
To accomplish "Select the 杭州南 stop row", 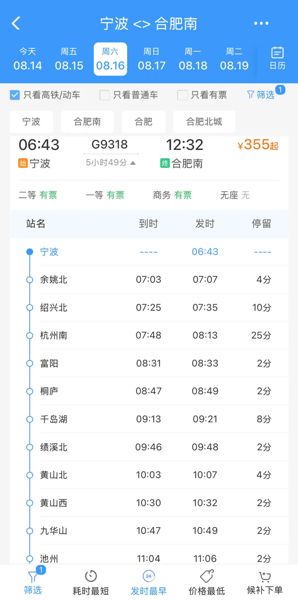I will tap(149, 335).
